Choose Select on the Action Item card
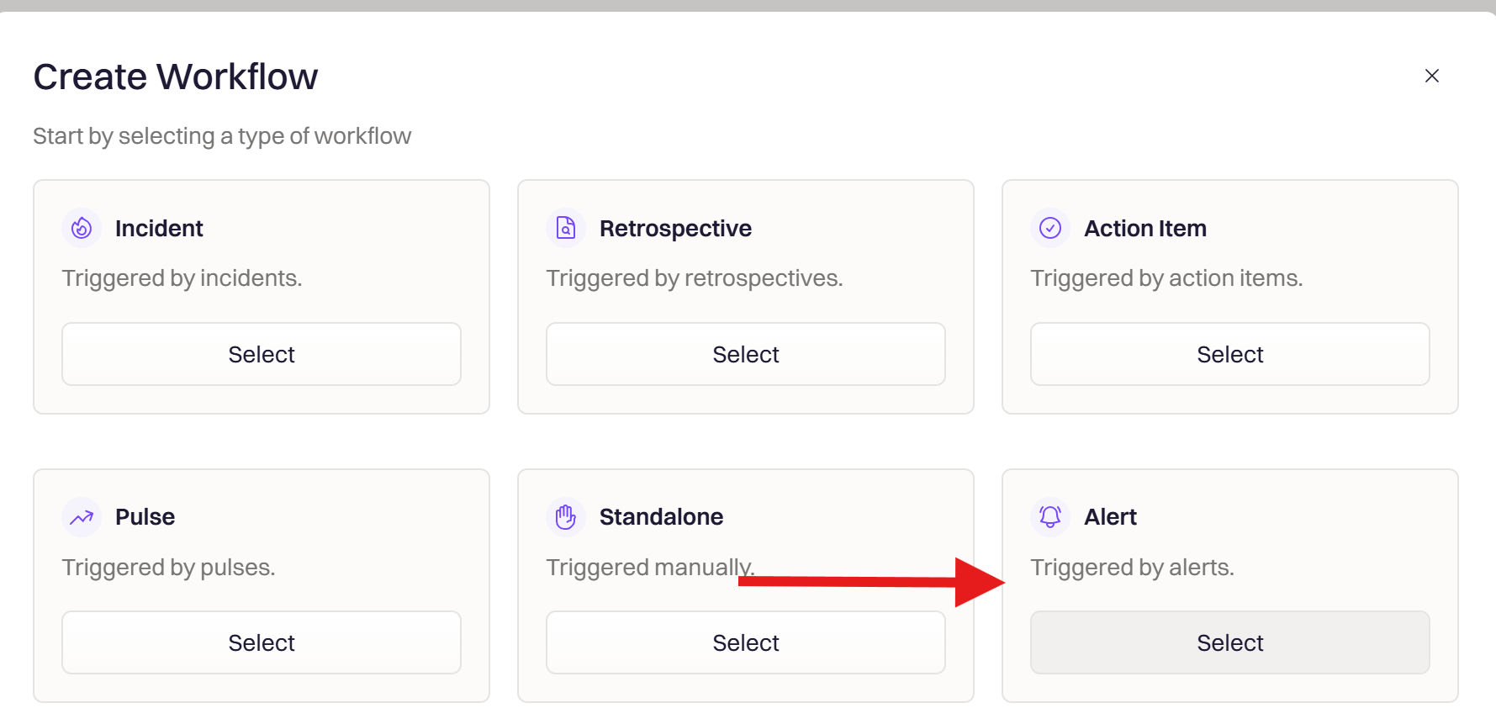Image resolution: width=1496 pixels, height=724 pixels. coord(1229,354)
